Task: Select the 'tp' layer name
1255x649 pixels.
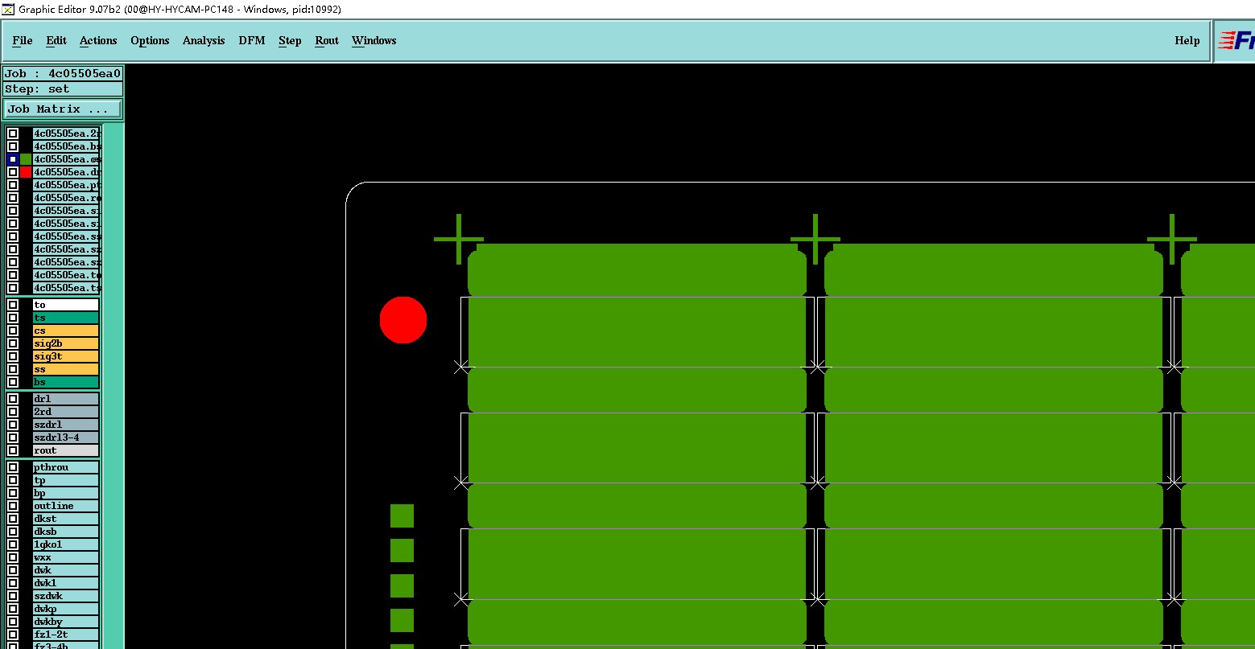Action: pos(66,480)
